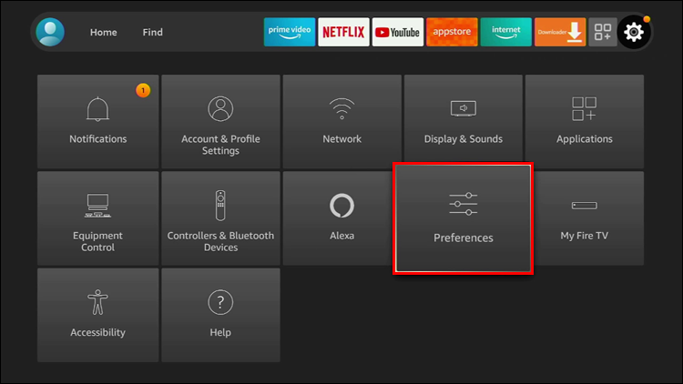Open the My Fire TV tile
This screenshot has width=683, height=384.
click(589, 218)
